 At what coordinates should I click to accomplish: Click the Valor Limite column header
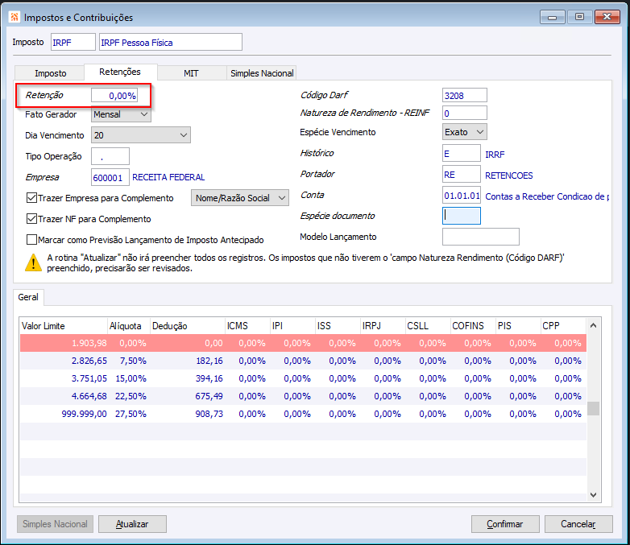pos(64,326)
